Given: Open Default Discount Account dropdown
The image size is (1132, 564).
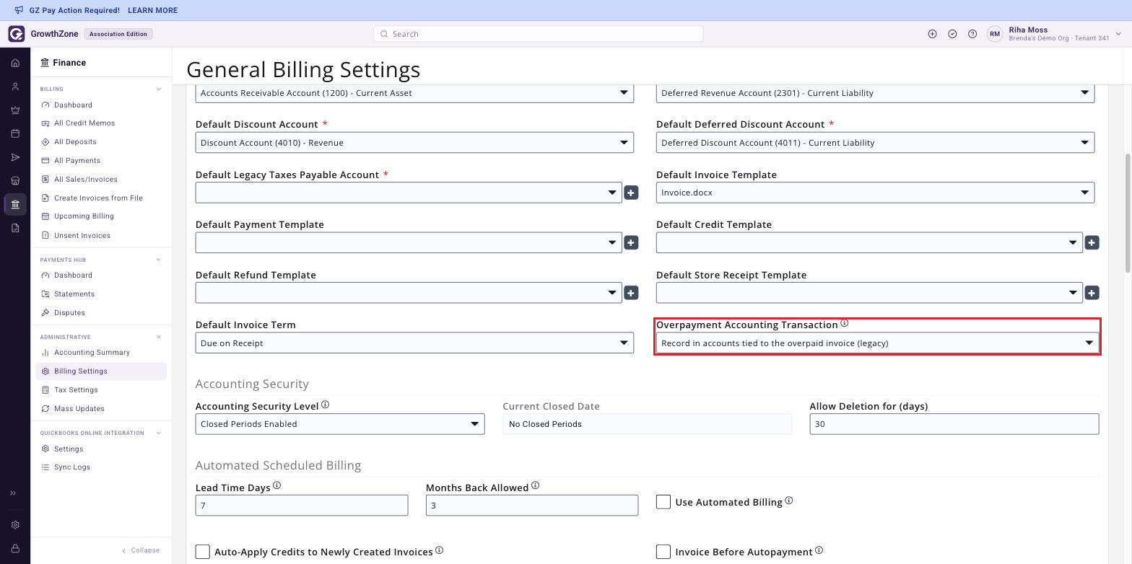Looking at the screenshot, I should (414, 142).
